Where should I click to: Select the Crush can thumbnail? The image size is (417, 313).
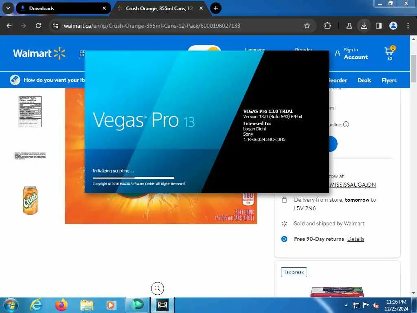point(30,200)
